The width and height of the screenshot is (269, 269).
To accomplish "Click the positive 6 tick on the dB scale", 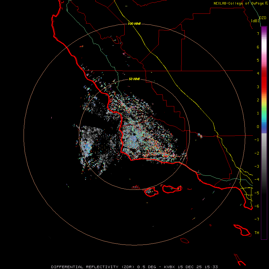I will [258, 47].
